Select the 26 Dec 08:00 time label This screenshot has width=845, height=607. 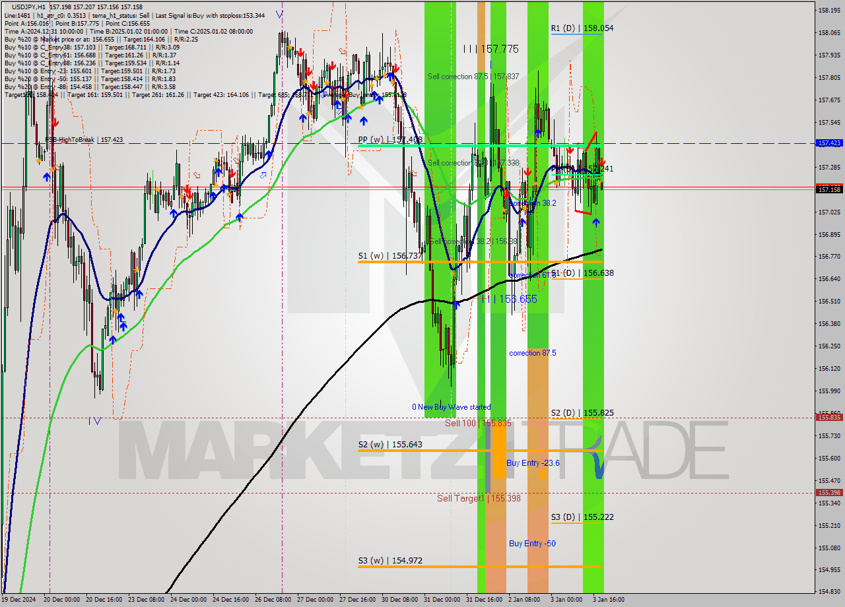tap(273, 600)
